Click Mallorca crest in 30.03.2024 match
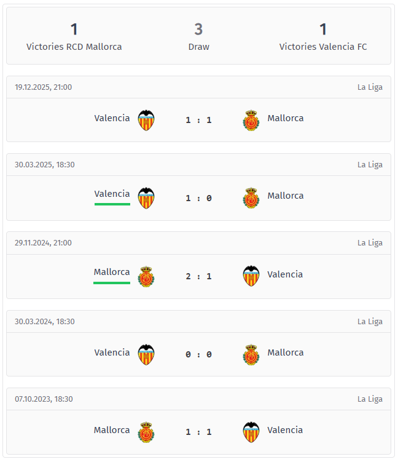This screenshot has width=398, height=462. (251, 354)
